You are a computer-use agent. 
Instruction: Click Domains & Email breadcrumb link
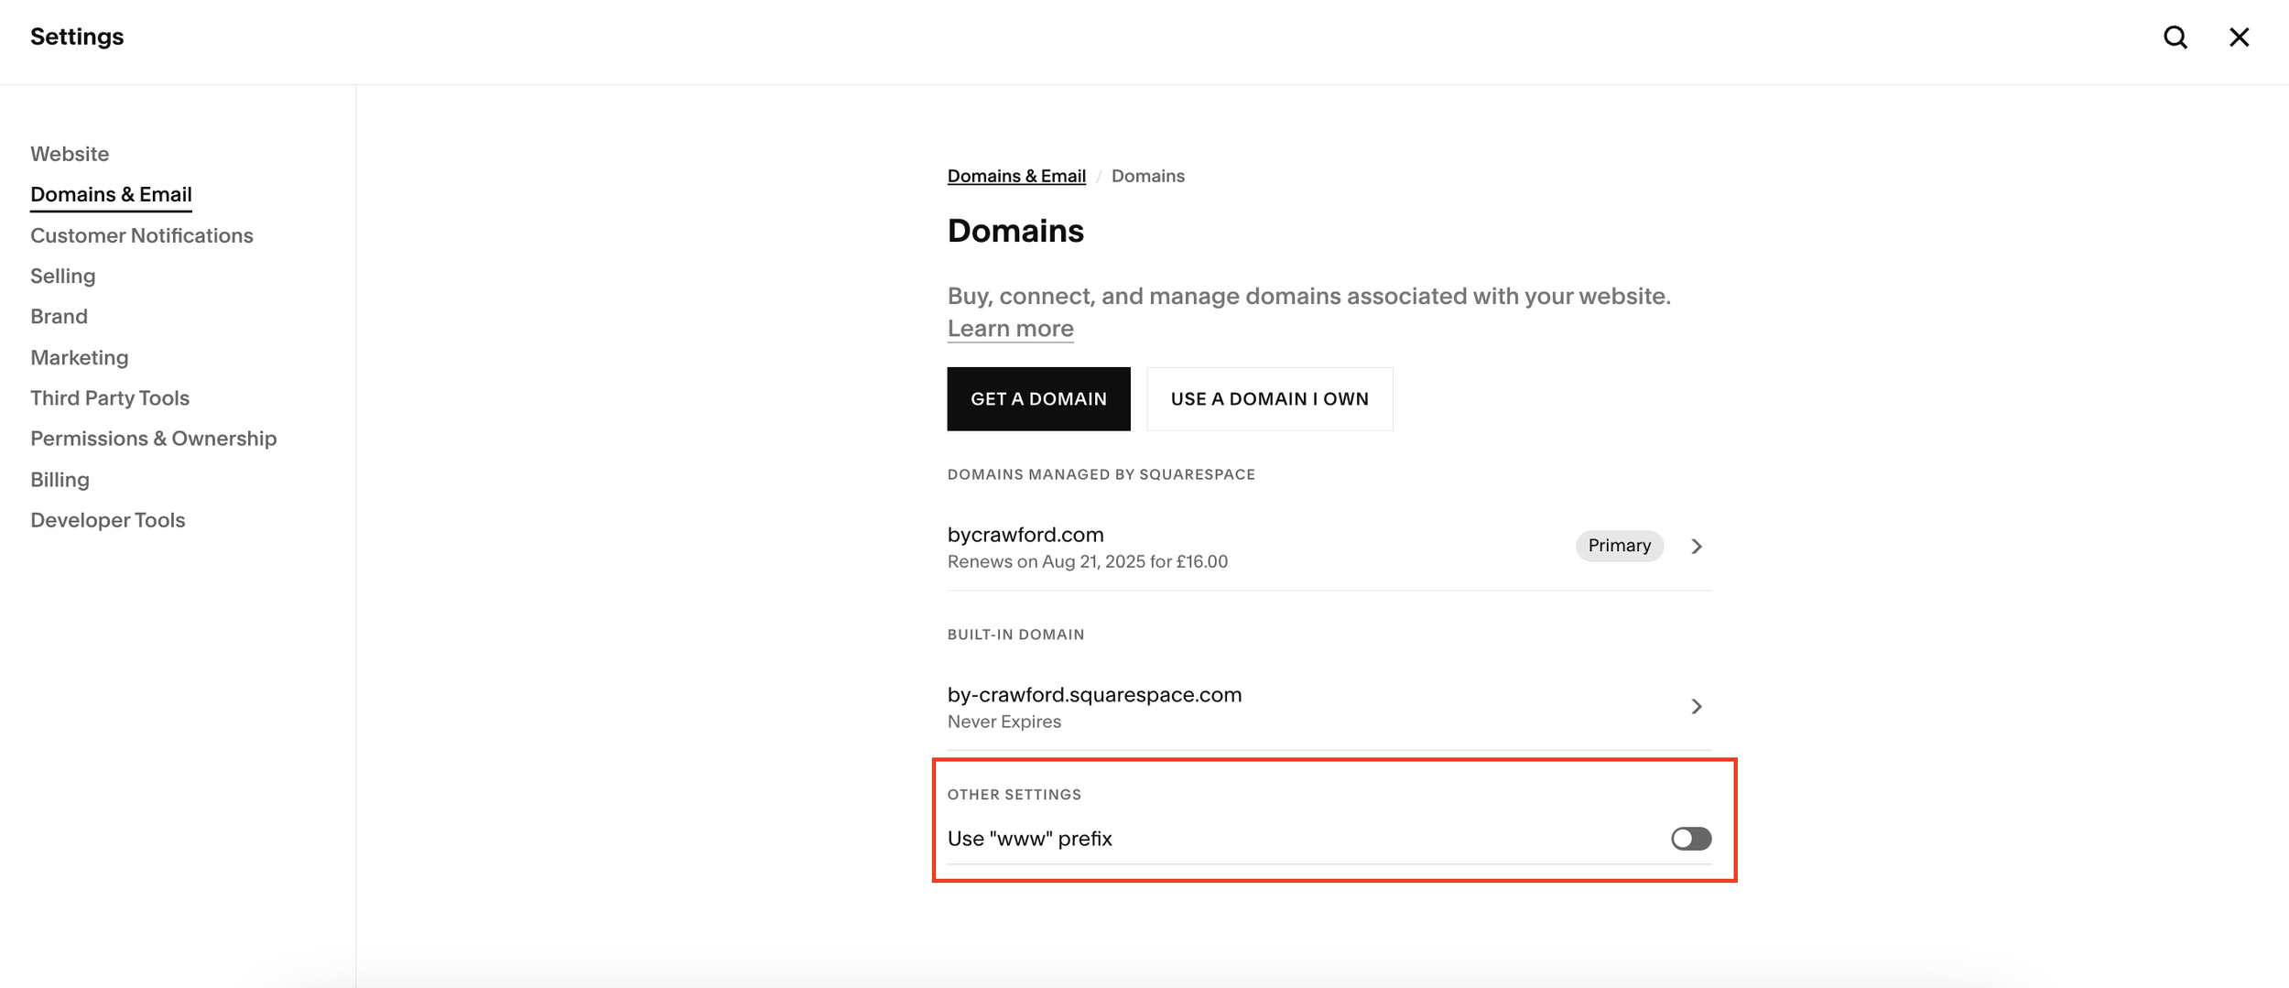tap(1016, 176)
